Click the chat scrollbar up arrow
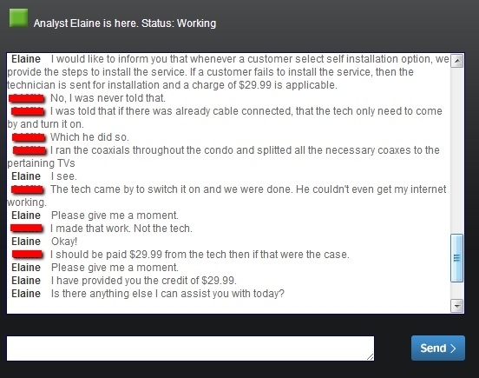This screenshot has height=378, width=479. (457, 61)
